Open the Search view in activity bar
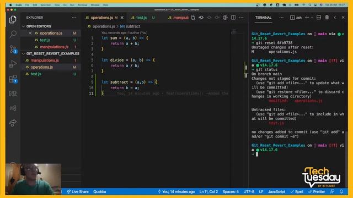The height and width of the screenshot is (198, 353). [13, 34]
